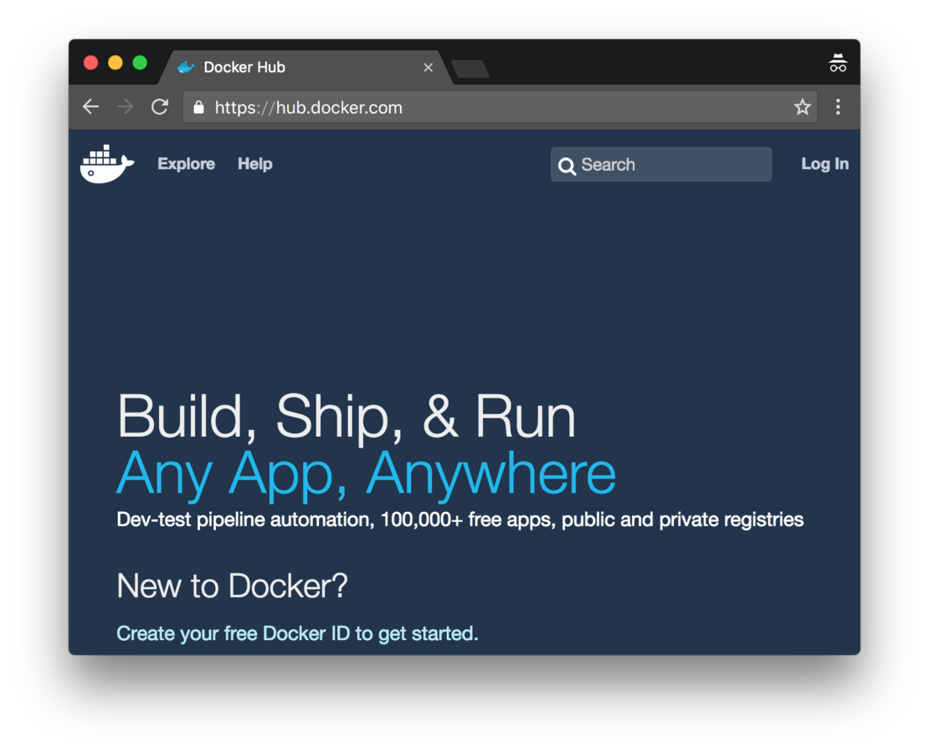Screen dimensions: 929x753
Task: Maximize window with the green button
Action: (x=140, y=63)
